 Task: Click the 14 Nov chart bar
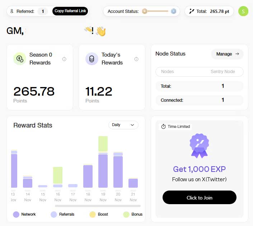click(x=28, y=182)
